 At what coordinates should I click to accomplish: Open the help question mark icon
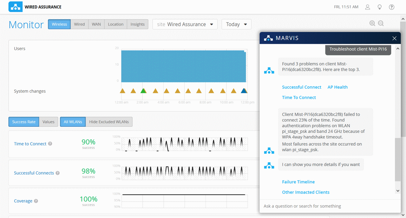pyautogui.click(x=392, y=7)
